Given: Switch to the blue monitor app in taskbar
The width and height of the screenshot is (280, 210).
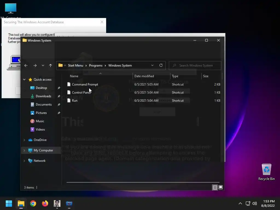Looking at the screenshot, I should [x=69, y=203].
